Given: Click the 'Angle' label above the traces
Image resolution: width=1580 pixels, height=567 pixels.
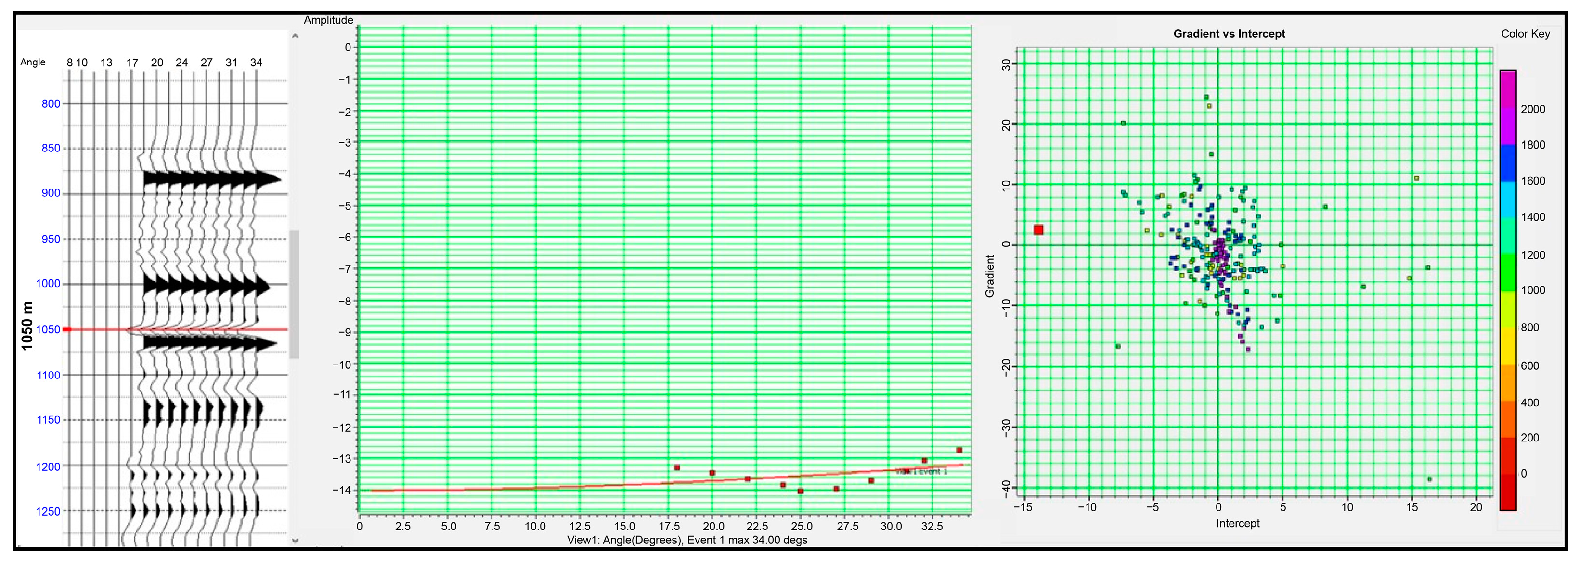Looking at the screenshot, I should [33, 62].
